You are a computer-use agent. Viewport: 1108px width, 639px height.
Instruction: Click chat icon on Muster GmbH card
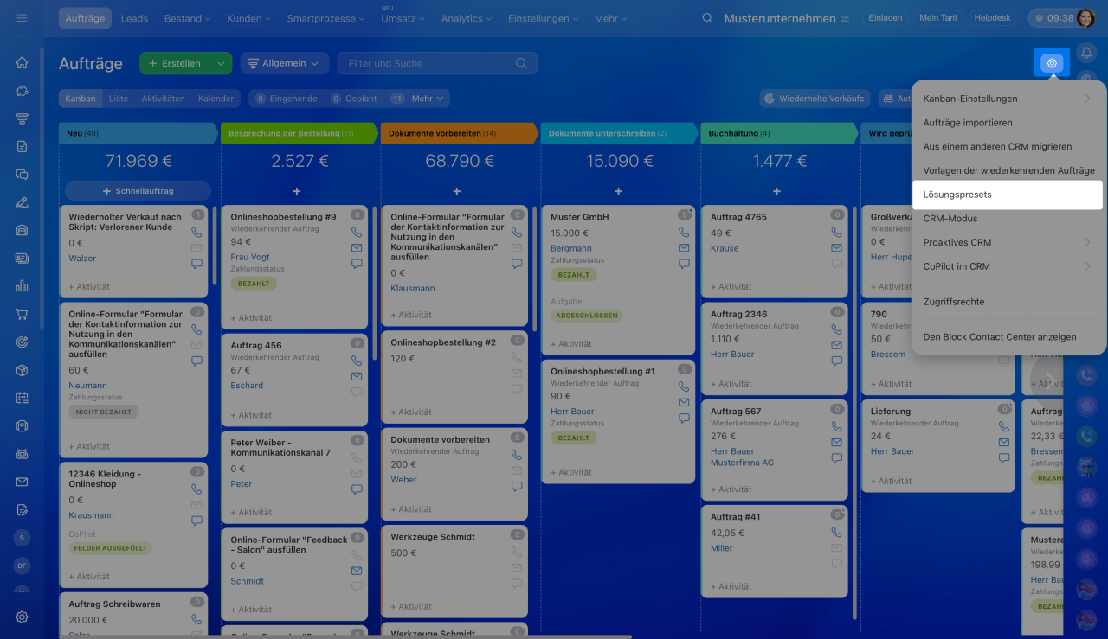[684, 264]
